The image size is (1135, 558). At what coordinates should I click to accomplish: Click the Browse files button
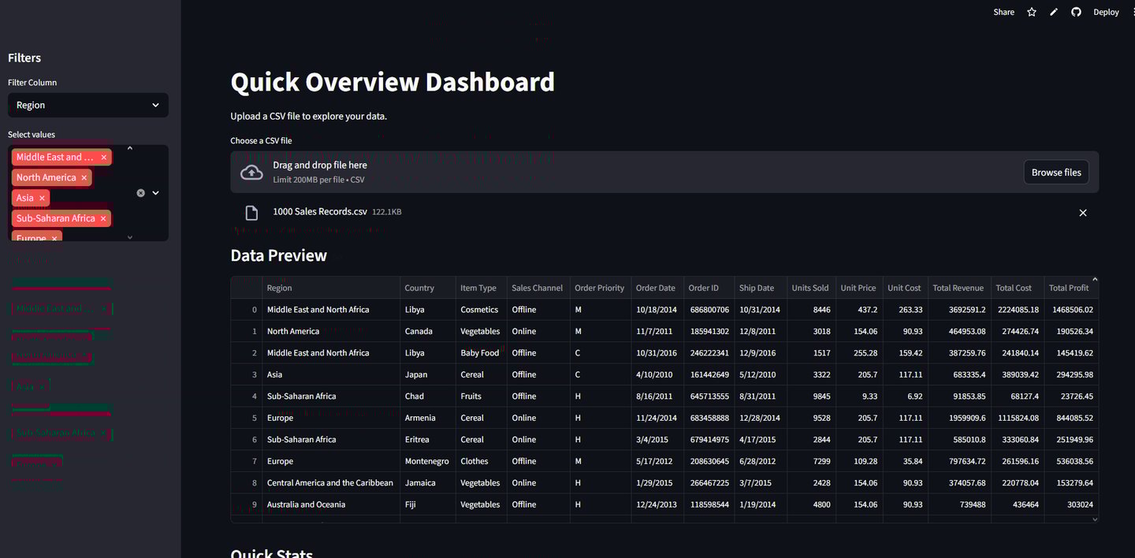[x=1056, y=172]
